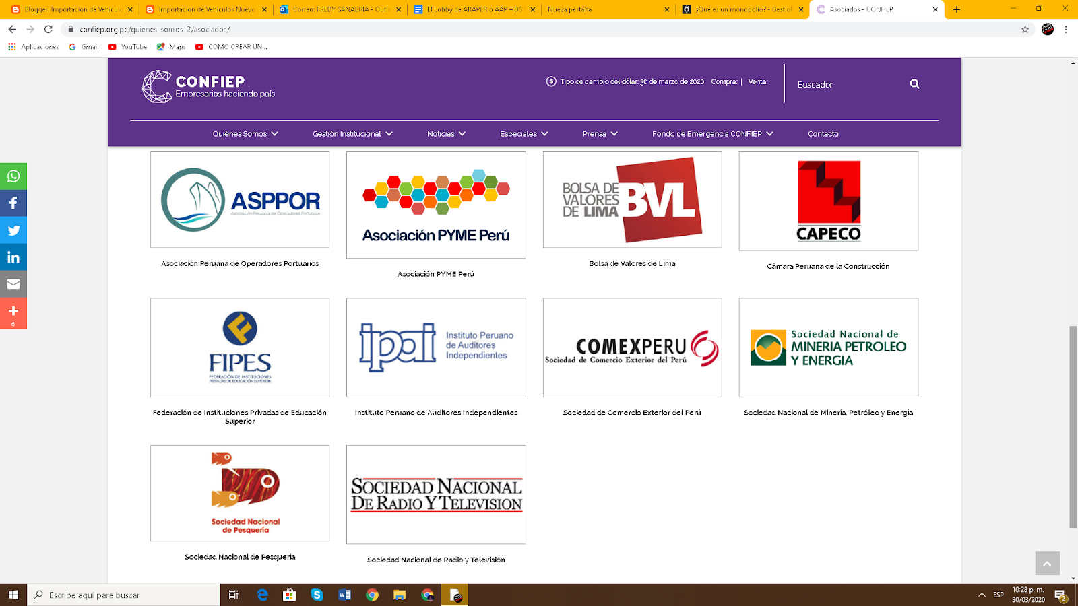
Task: Switch to Importacion de Vehiculos Nuevos tab
Action: [x=205, y=9]
